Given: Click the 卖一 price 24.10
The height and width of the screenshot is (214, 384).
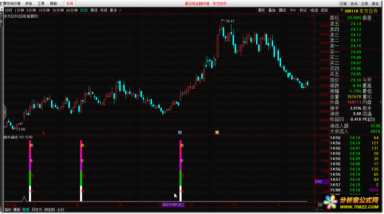Looking at the screenshot, I should (356, 46).
